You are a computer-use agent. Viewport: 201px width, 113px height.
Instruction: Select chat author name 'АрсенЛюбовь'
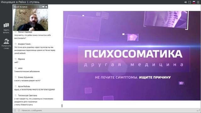pos(24,86)
